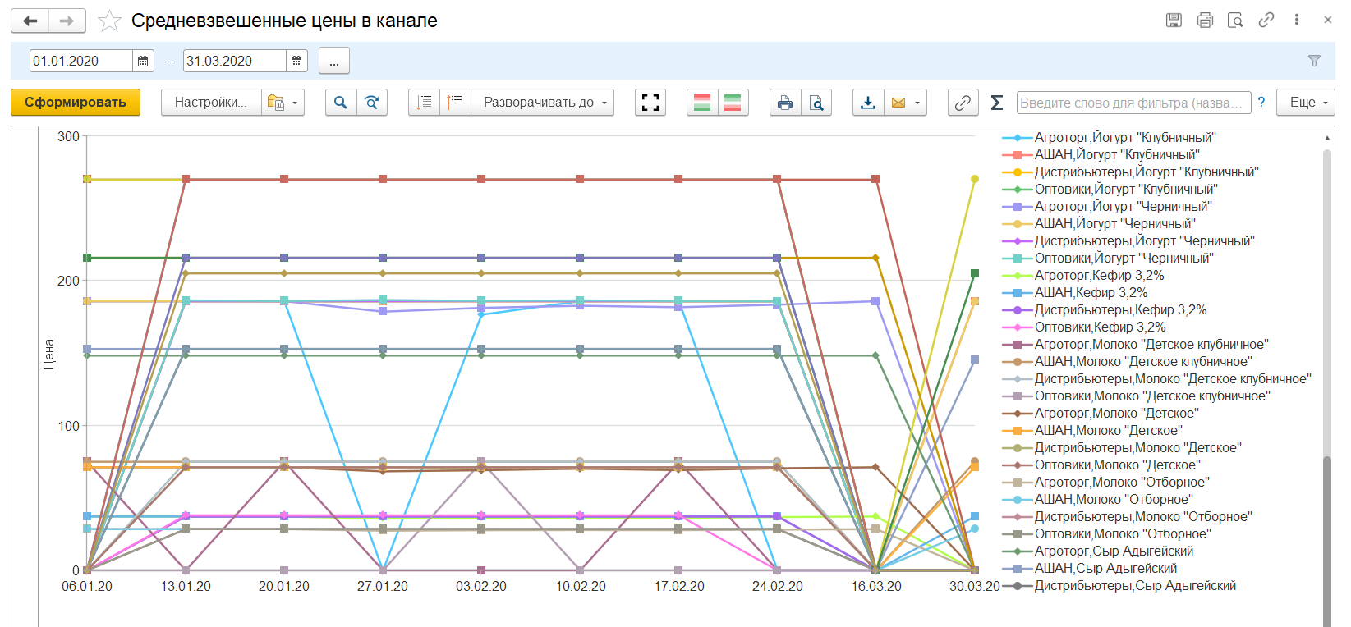Open the report variants folder dropdown
Image resolution: width=1351 pixels, height=627 pixels.
coord(283,103)
